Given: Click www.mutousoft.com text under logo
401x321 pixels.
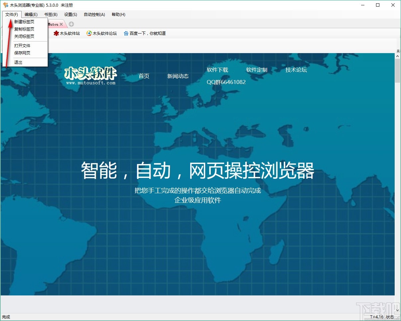Looking at the screenshot, I should pos(91,83).
